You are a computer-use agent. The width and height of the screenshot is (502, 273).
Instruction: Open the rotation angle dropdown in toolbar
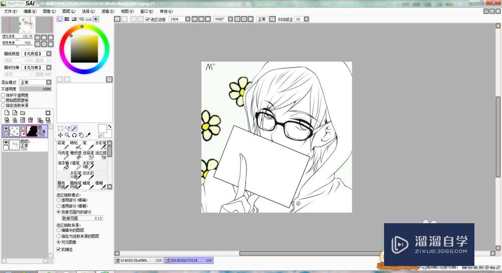click(230, 19)
